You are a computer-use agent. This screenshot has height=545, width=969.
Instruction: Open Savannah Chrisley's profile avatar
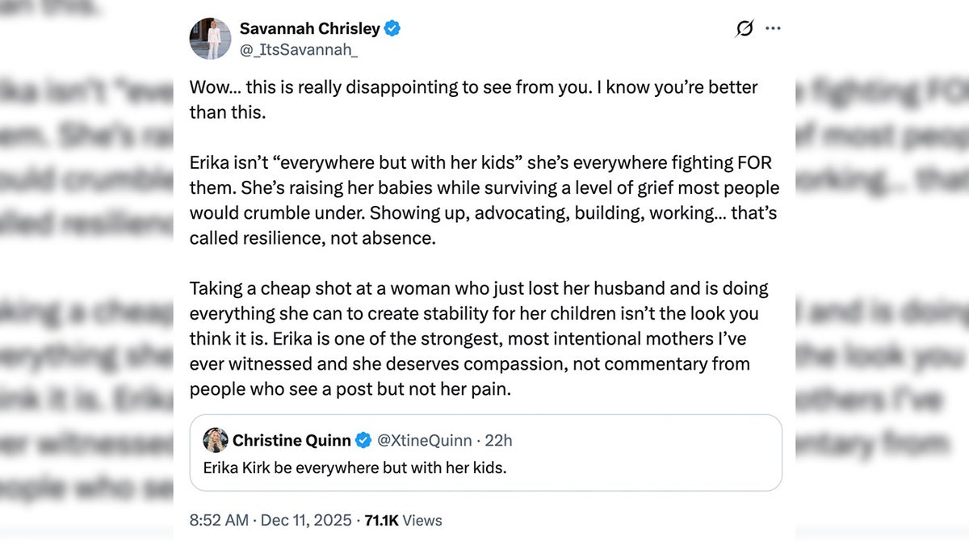coord(210,38)
